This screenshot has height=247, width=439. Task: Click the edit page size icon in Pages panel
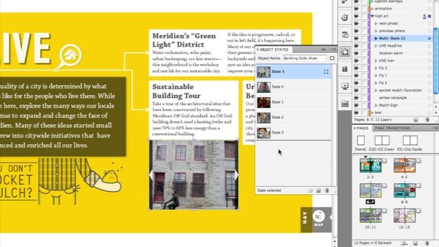coord(403,243)
